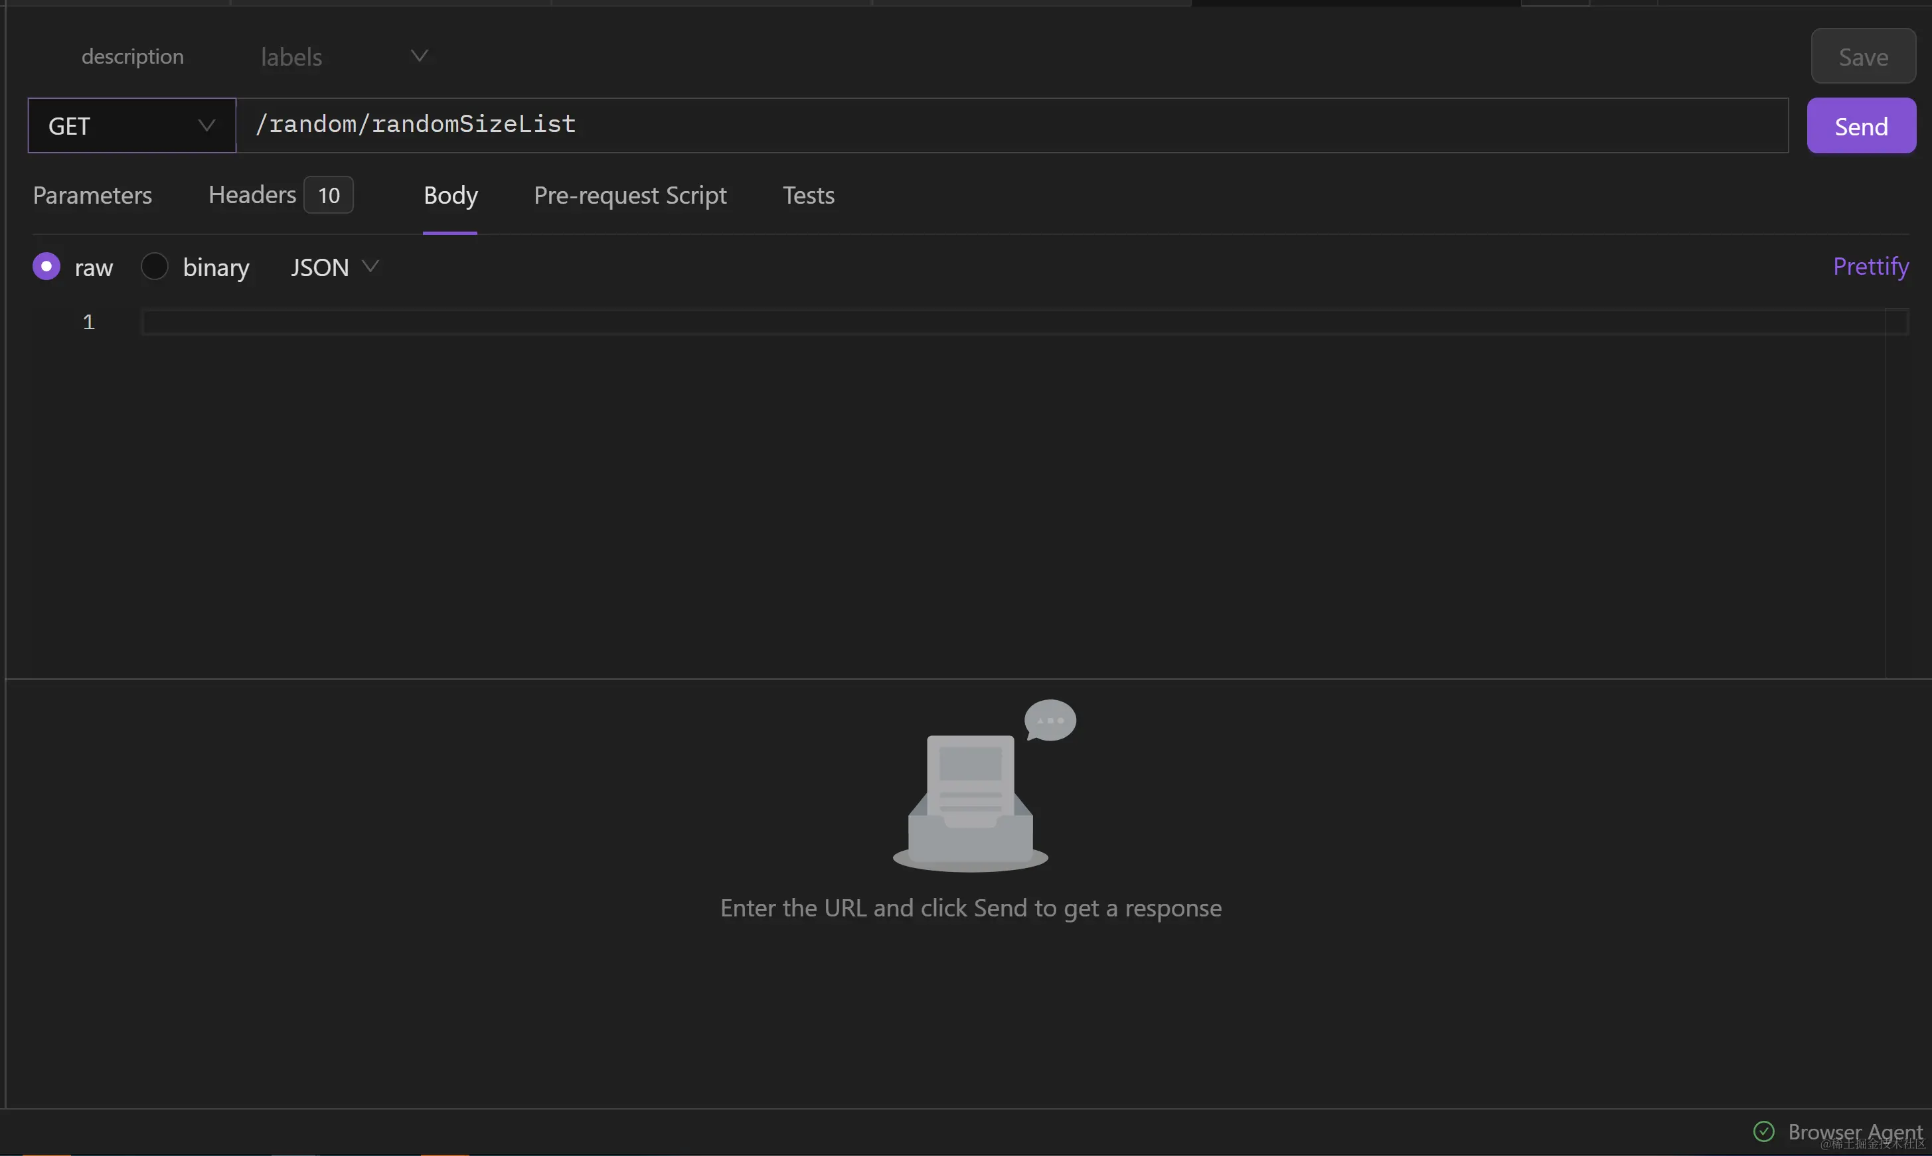Click the Save button
This screenshot has height=1156, width=1932.
tap(1863, 56)
